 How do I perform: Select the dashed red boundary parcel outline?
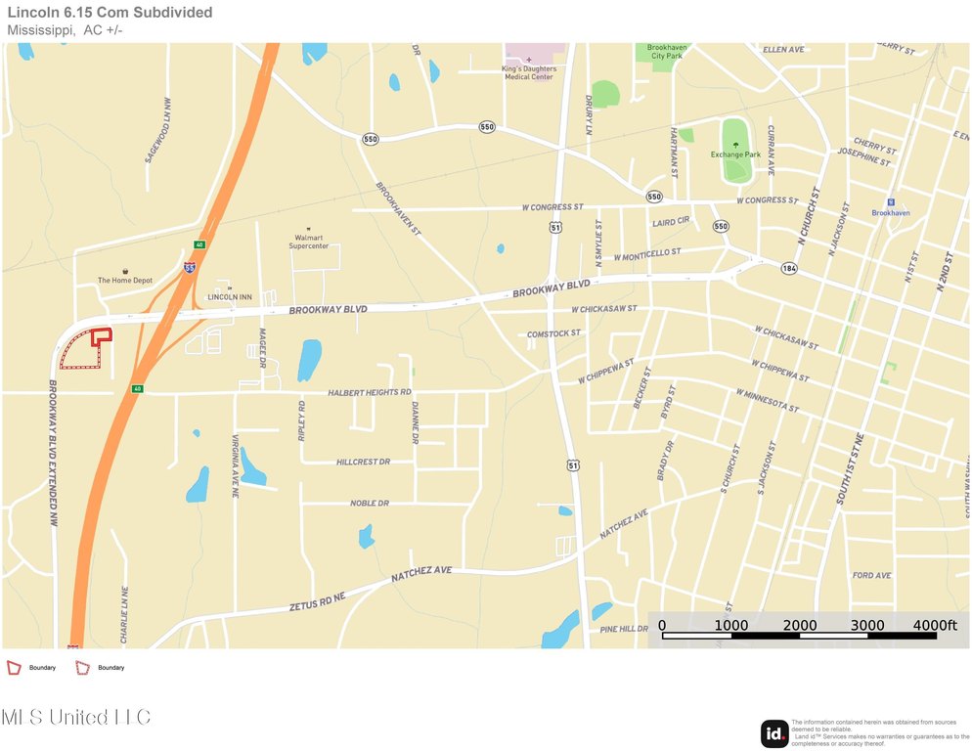tap(76, 355)
